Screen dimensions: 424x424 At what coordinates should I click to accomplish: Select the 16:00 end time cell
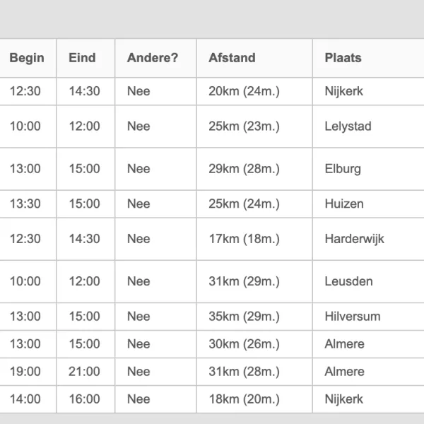pos(86,399)
